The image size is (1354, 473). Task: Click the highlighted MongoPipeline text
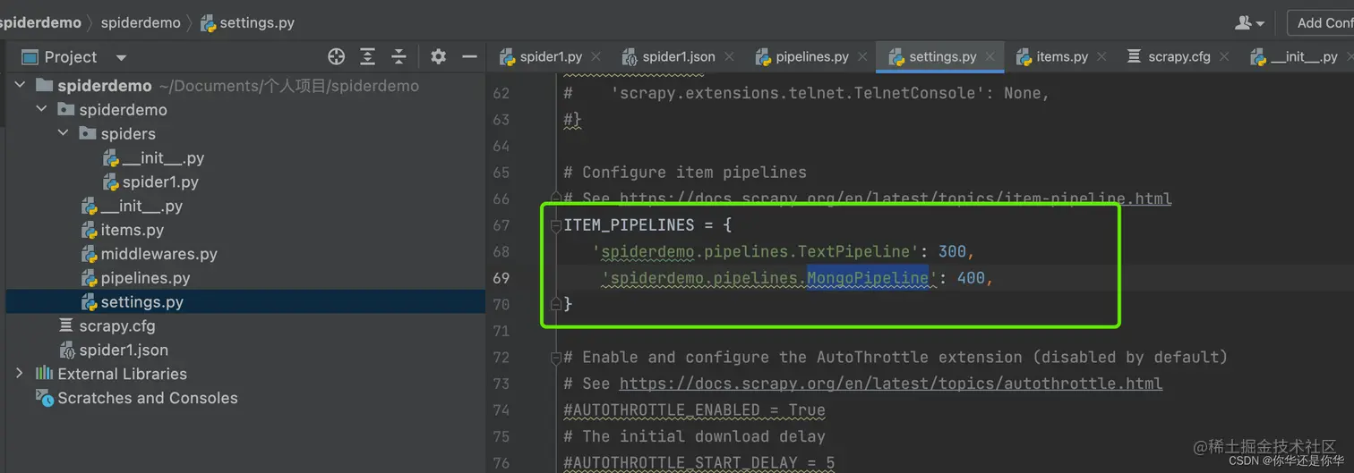[868, 278]
